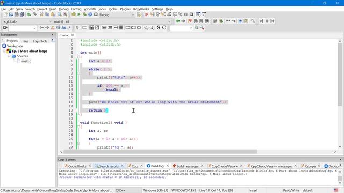Switch to the Search results tab
344x193 pixels.
(109, 166)
